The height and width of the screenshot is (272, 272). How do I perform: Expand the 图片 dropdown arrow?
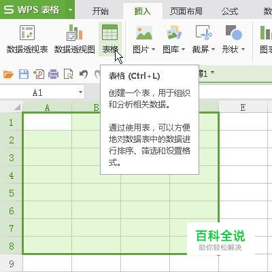point(153,49)
